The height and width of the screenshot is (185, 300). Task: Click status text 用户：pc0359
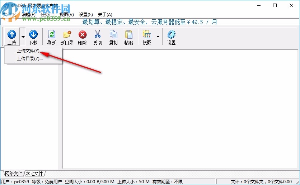(x=15, y=181)
